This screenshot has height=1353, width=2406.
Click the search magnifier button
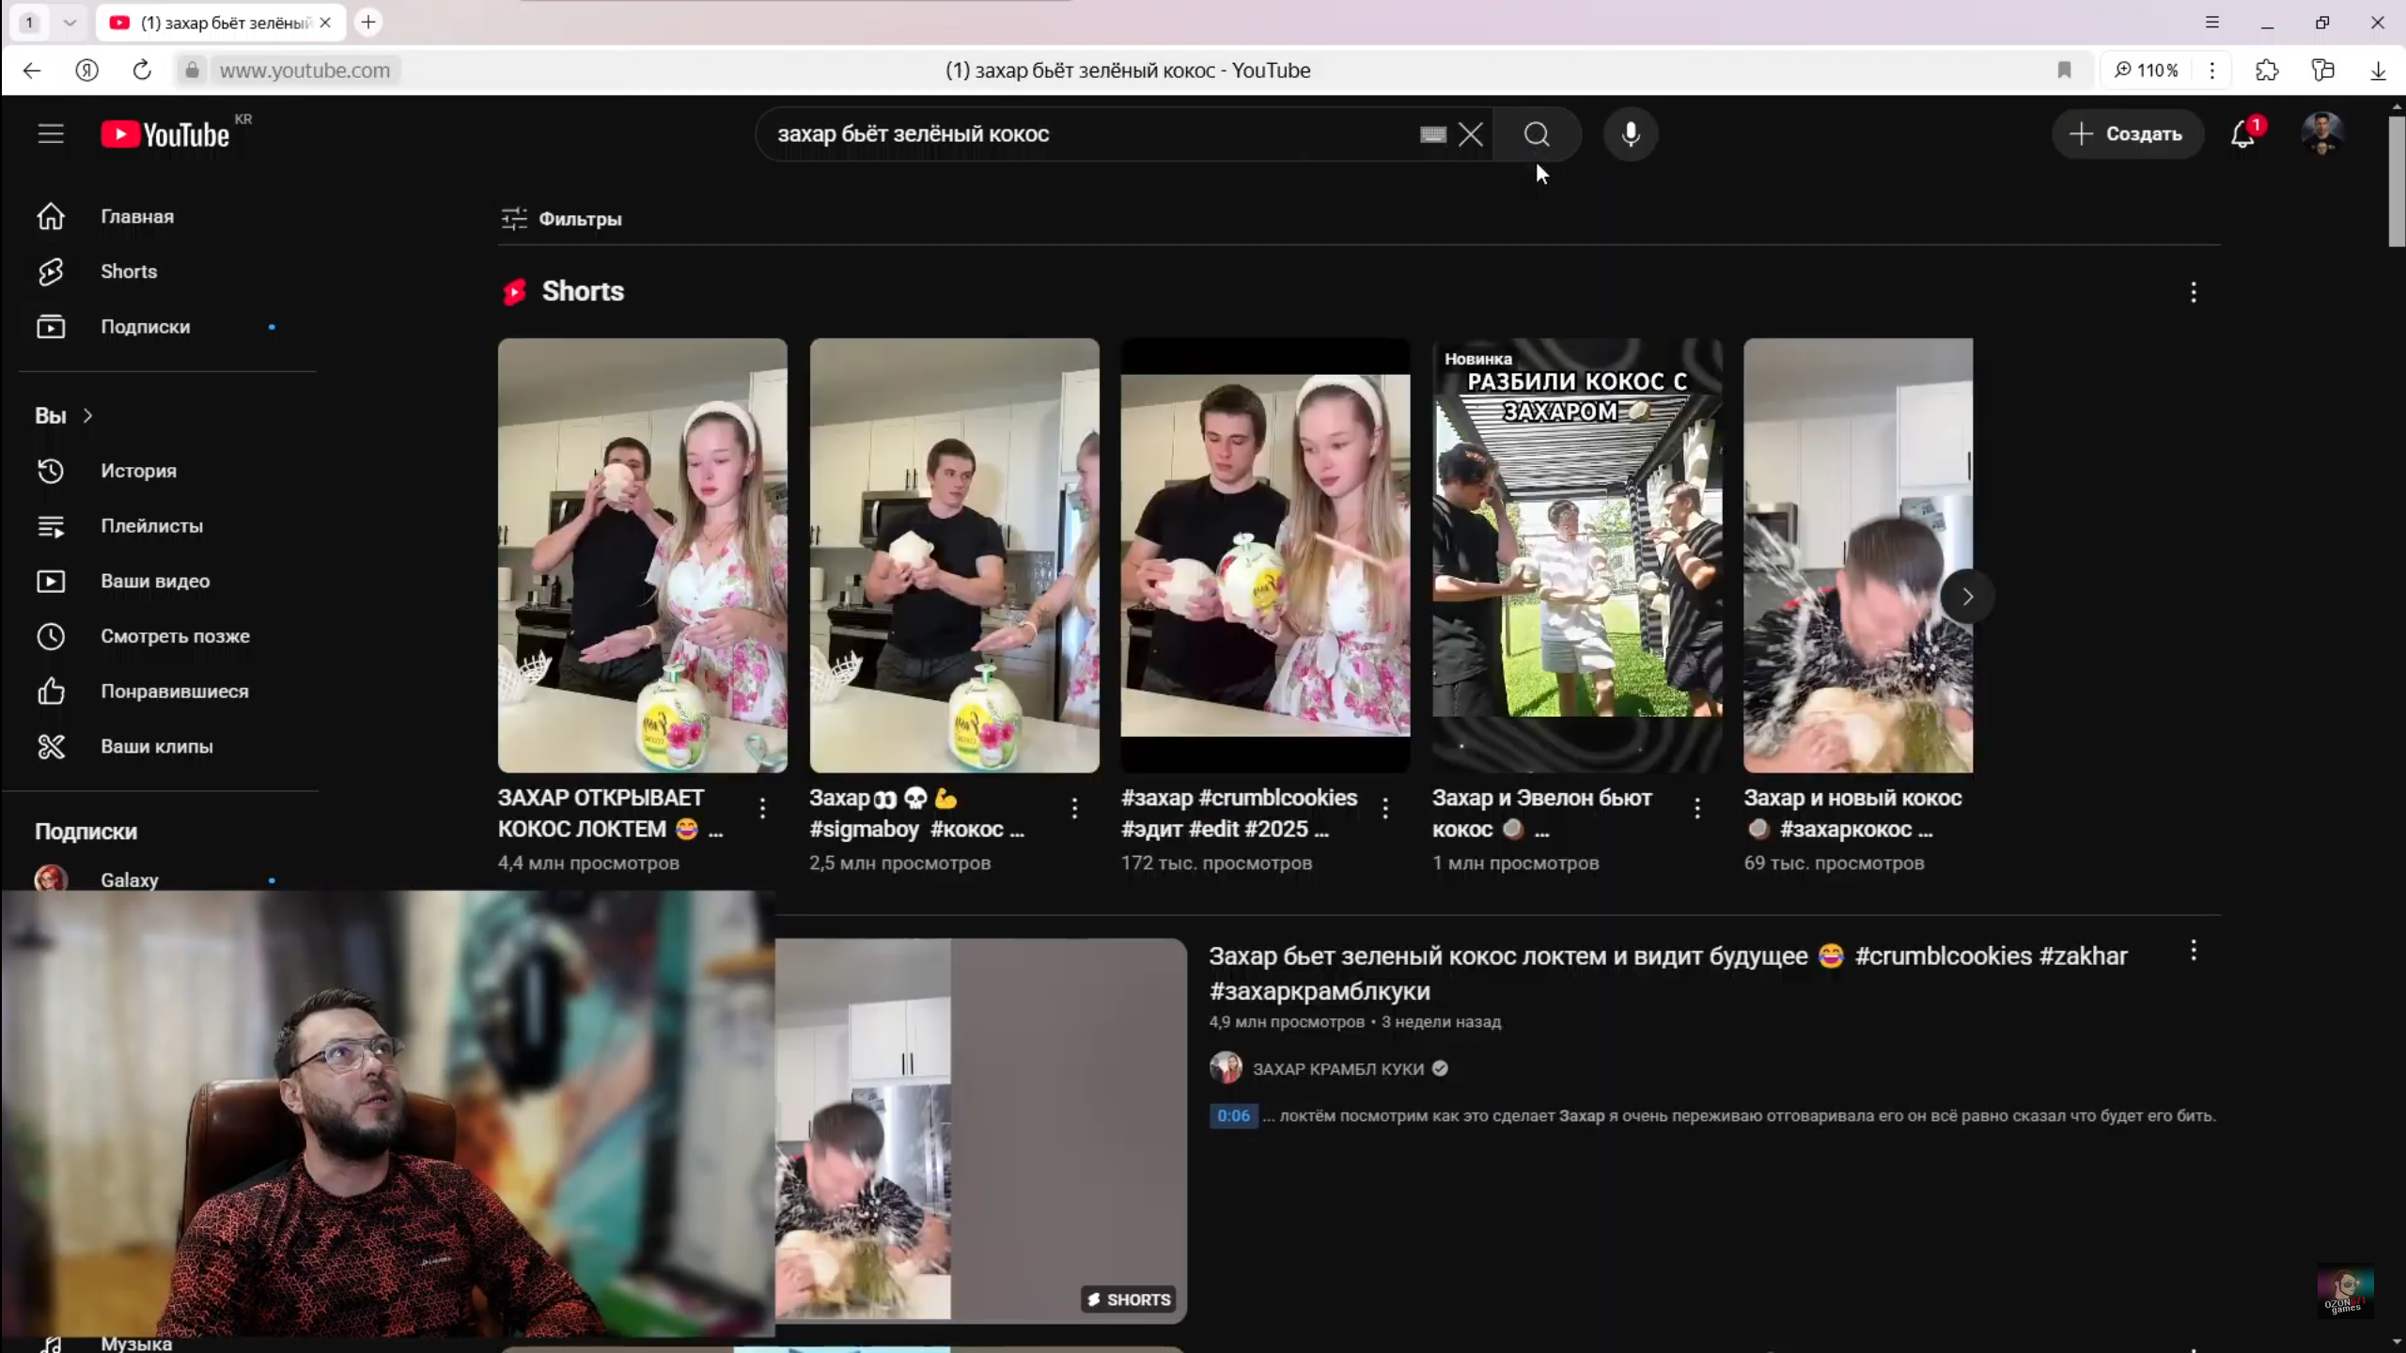(1537, 134)
